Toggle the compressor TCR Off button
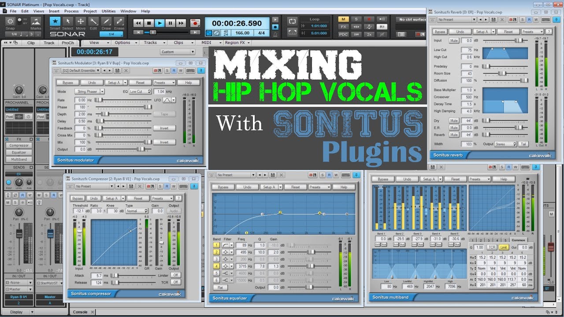 click(175, 282)
